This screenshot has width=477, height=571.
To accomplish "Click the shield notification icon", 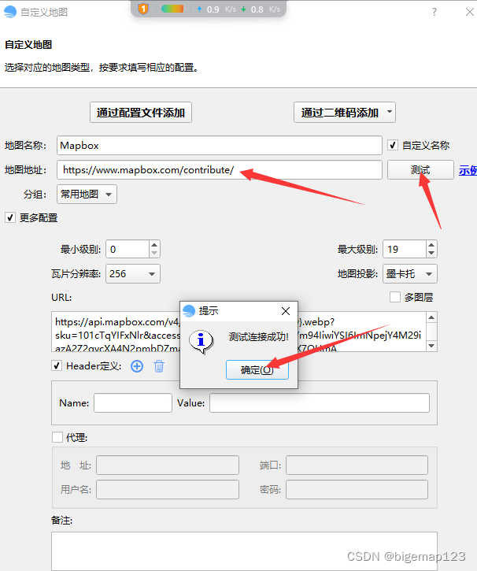I will [x=143, y=9].
